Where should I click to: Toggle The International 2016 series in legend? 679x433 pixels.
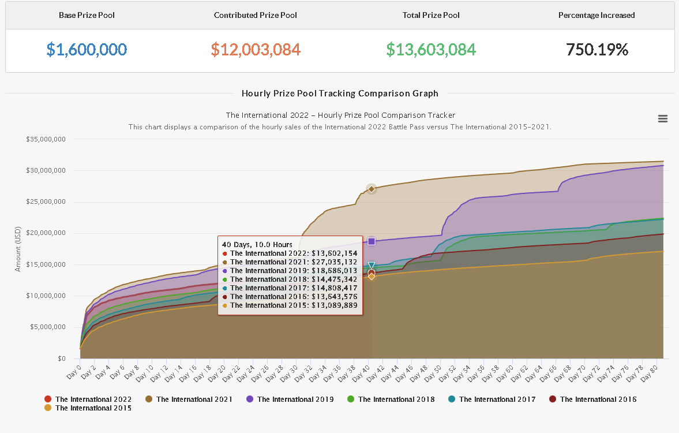tap(593, 399)
